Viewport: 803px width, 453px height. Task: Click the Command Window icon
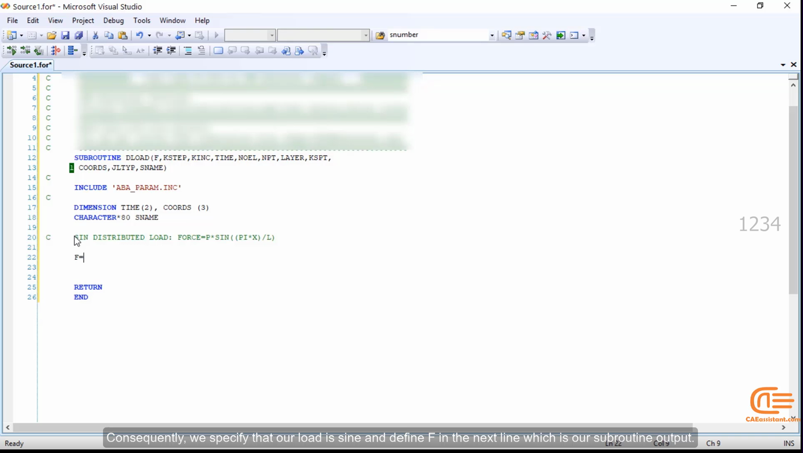tap(574, 35)
